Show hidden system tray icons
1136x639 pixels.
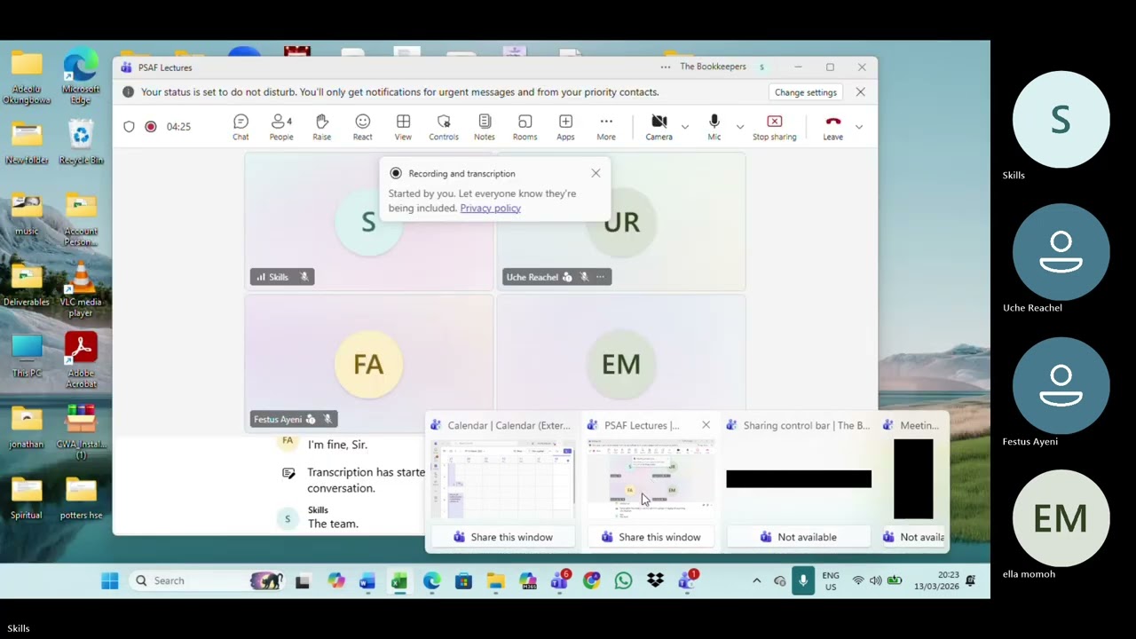point(756,580)
